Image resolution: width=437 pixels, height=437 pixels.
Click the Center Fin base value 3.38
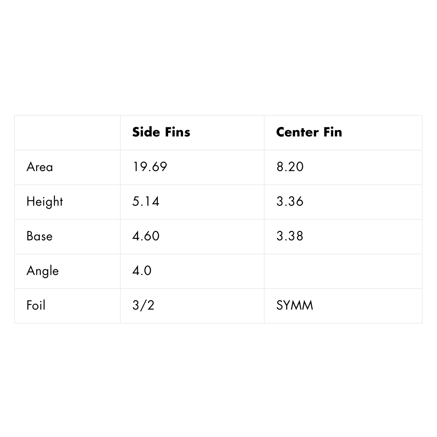tap(290, 236)
